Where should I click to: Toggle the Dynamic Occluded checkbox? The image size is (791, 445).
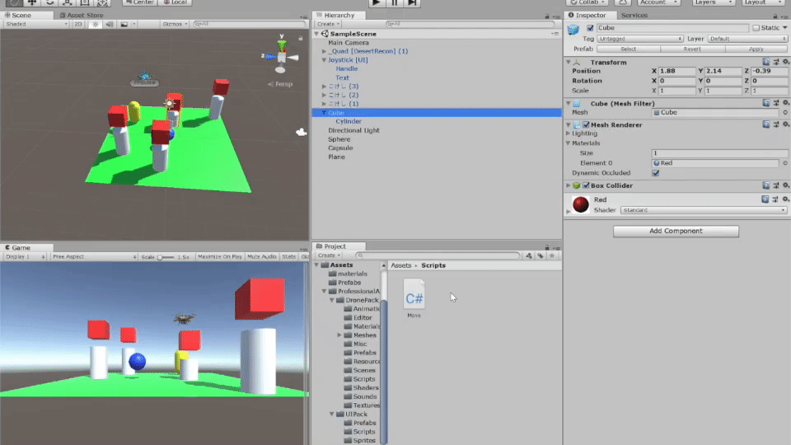click(655, 173)
